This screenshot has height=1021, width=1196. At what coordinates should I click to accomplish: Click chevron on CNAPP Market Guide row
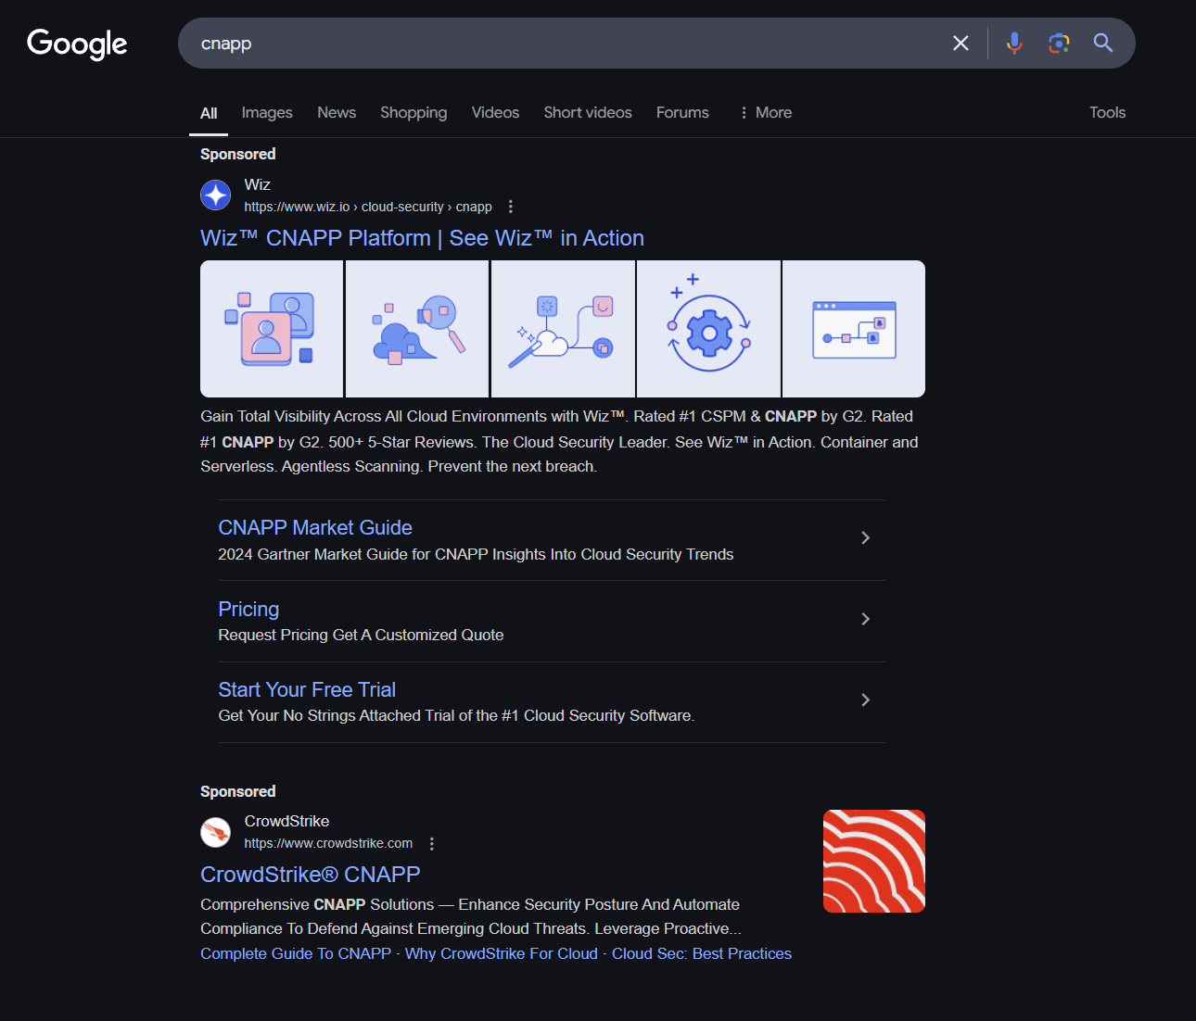[865, 538]
